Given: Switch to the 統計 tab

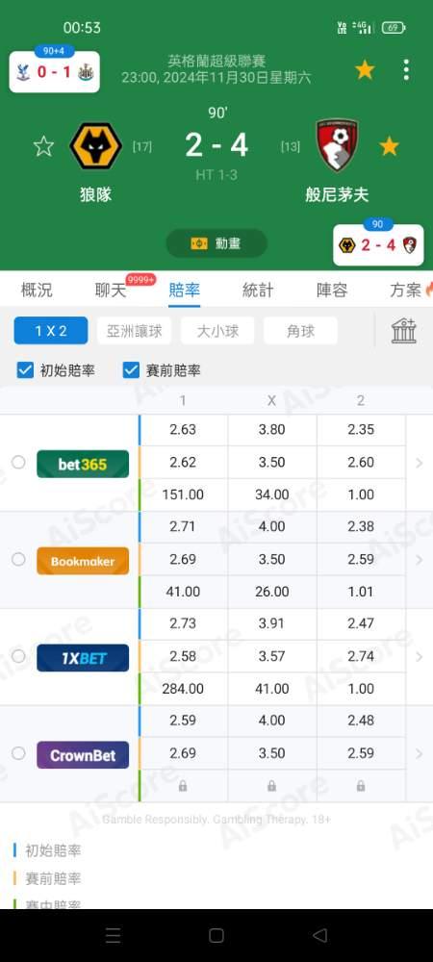Looking at the screenshot, I should click(258, 290).
